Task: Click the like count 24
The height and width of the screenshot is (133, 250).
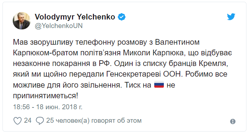Action: pyautogui.click(x=28, y=121)
